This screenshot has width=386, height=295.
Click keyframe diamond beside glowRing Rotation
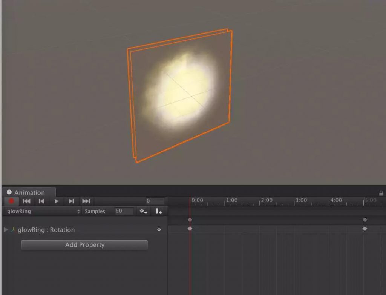[159, 230]
